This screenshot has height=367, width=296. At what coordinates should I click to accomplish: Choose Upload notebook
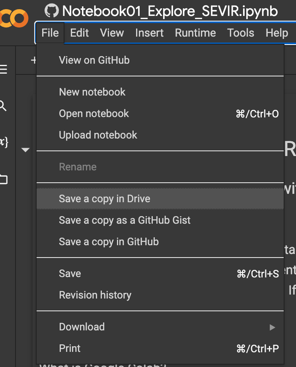[160, 135]
